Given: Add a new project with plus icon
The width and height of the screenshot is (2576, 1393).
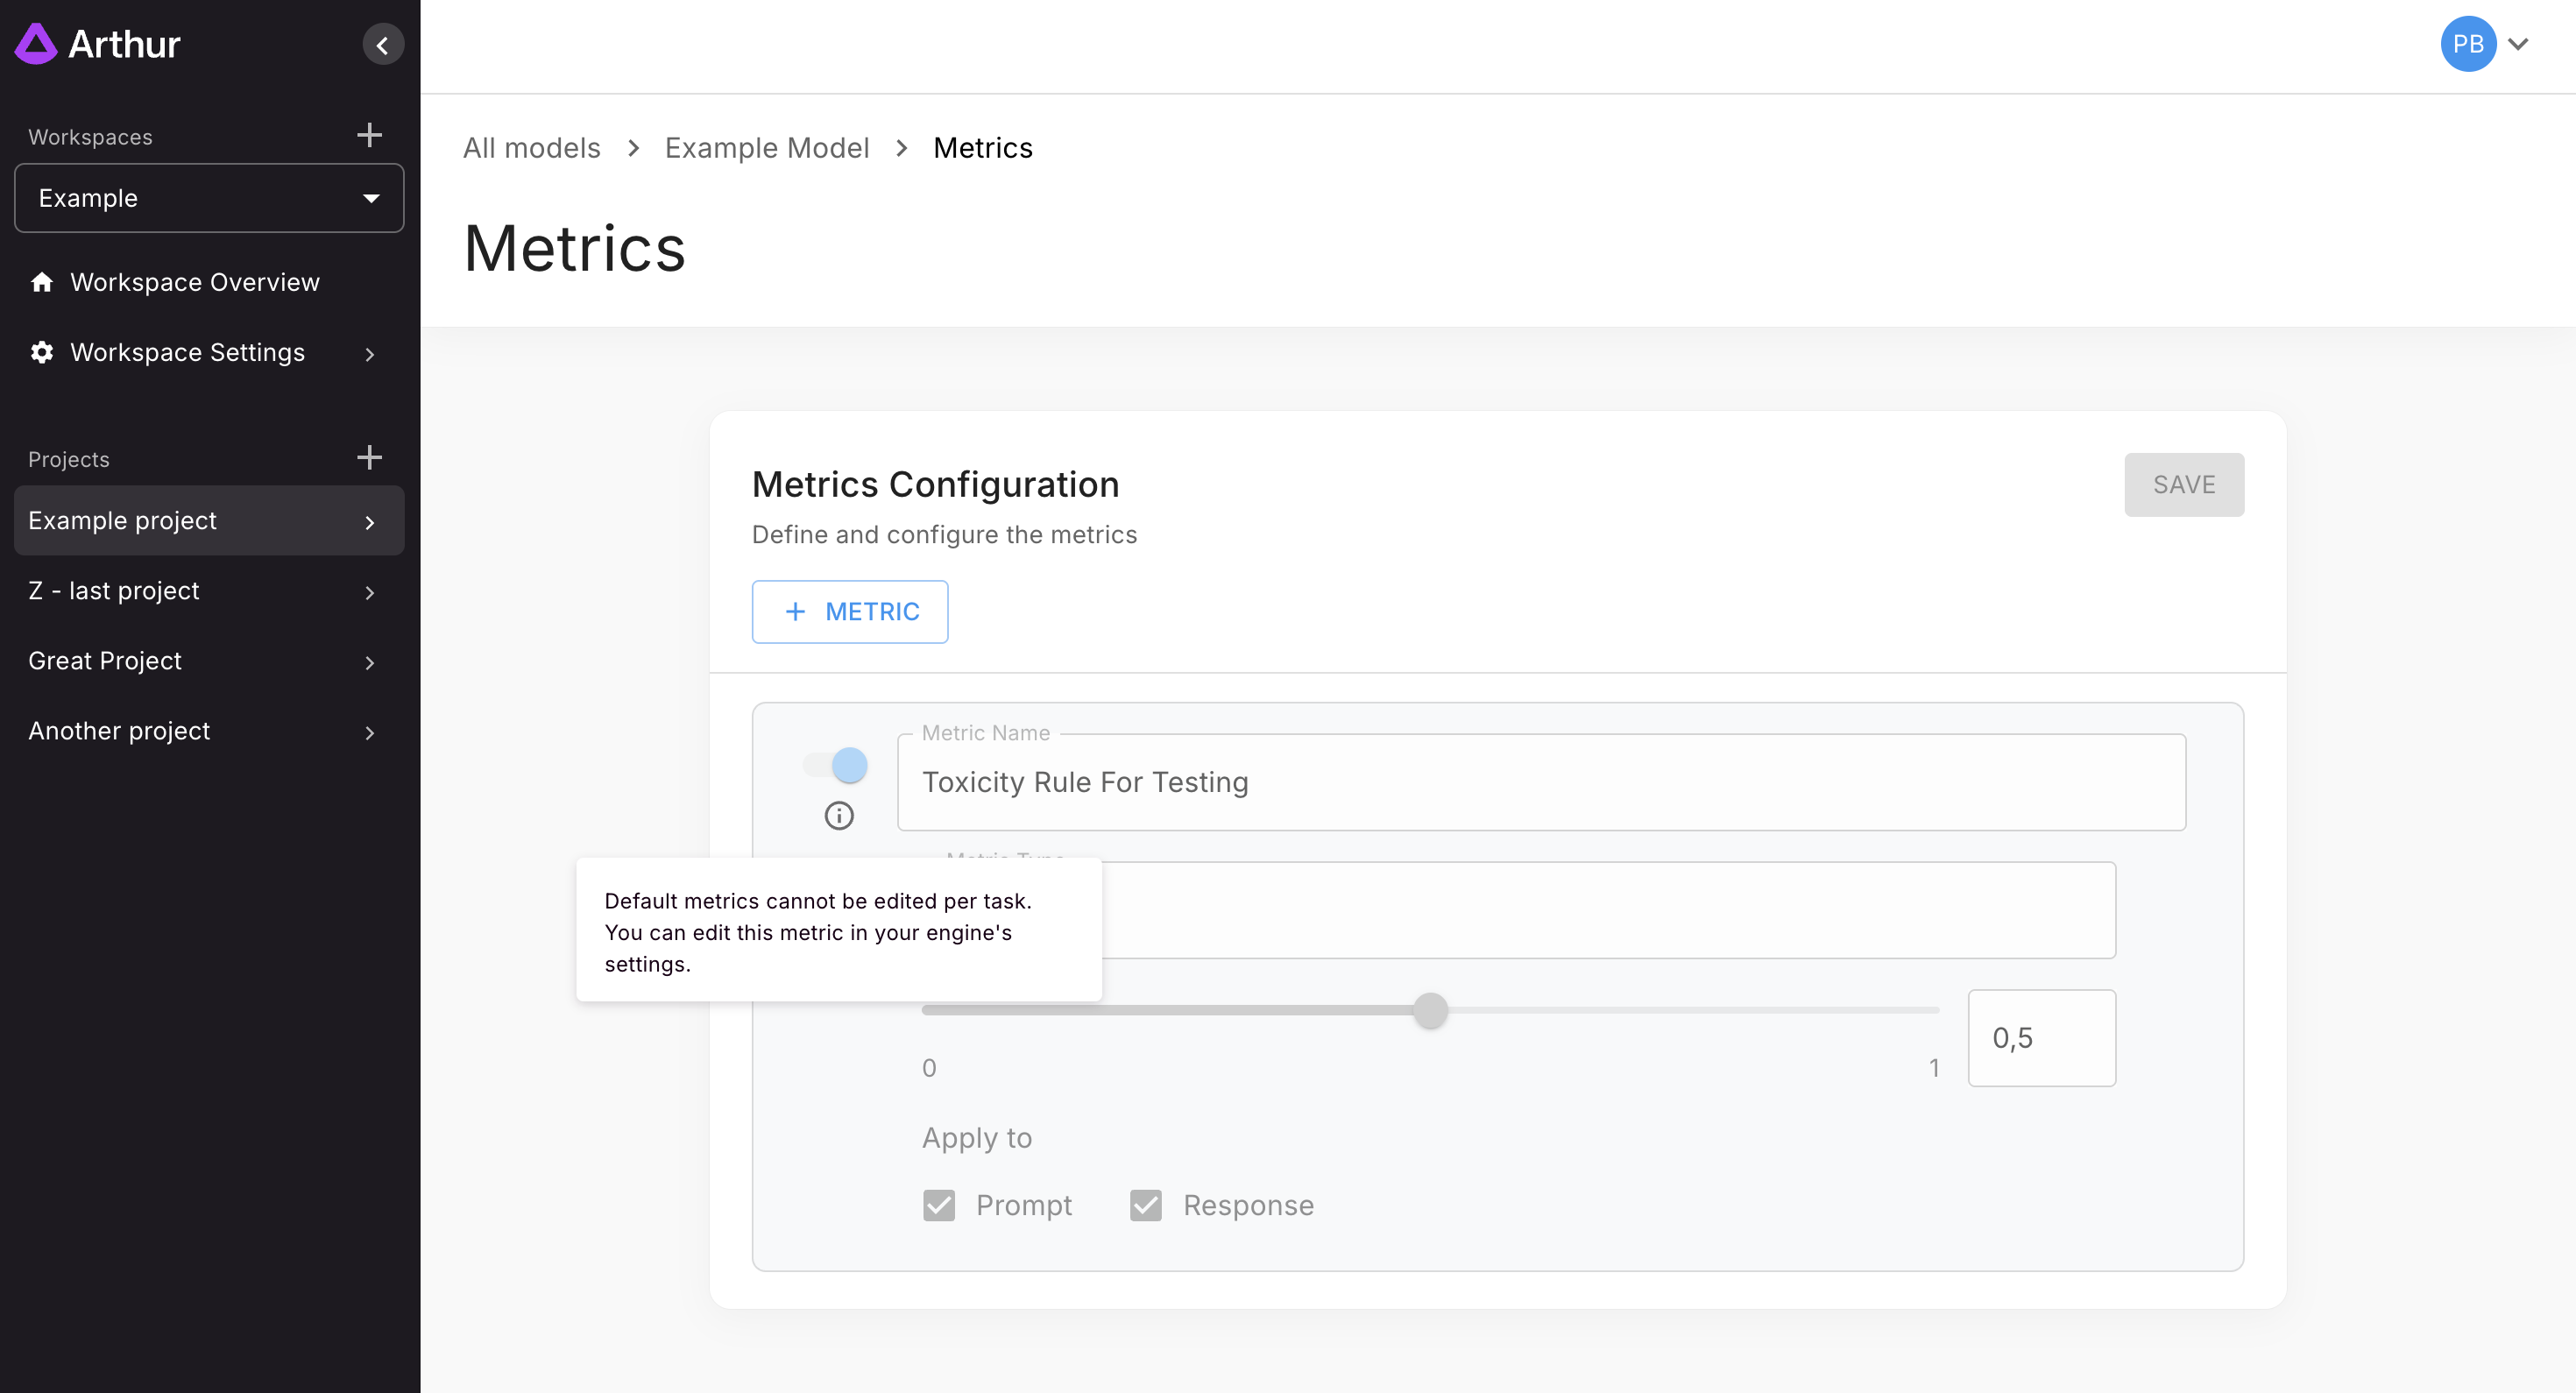Looking at the screenshot, I should (369, 458).
